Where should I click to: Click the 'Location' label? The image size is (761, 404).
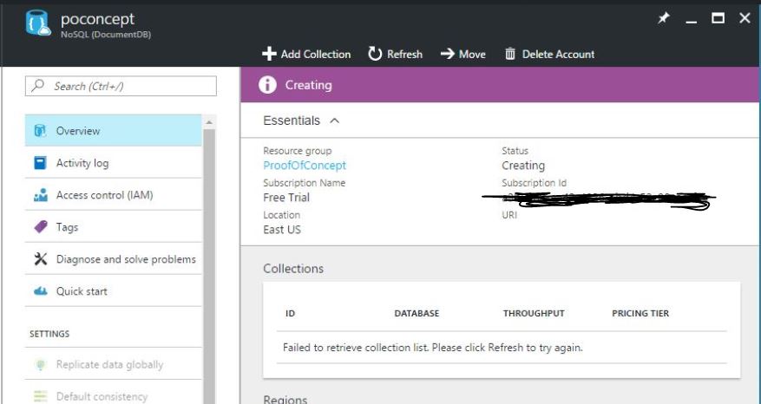281,215
